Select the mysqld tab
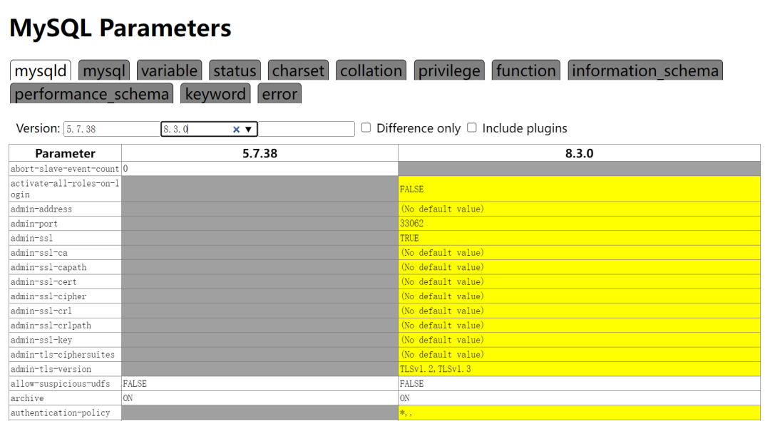Viewport: 770px width, 421px height. [40, 70]
